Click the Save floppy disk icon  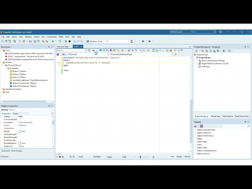pyautogui.click(x=30, y=41)
